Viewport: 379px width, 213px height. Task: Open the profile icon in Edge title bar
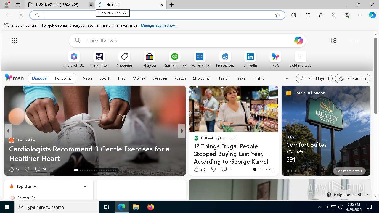coord(6,5)
